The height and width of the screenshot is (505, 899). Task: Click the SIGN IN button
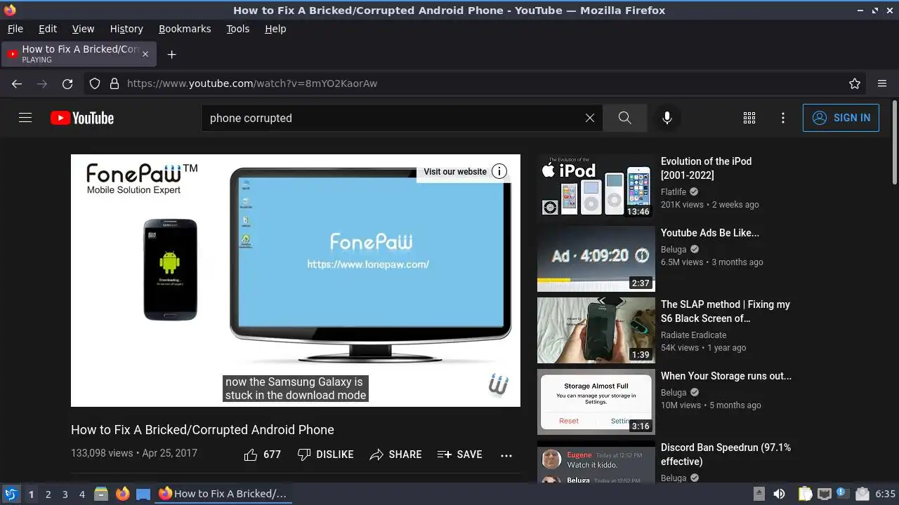[x=841, y=118]
